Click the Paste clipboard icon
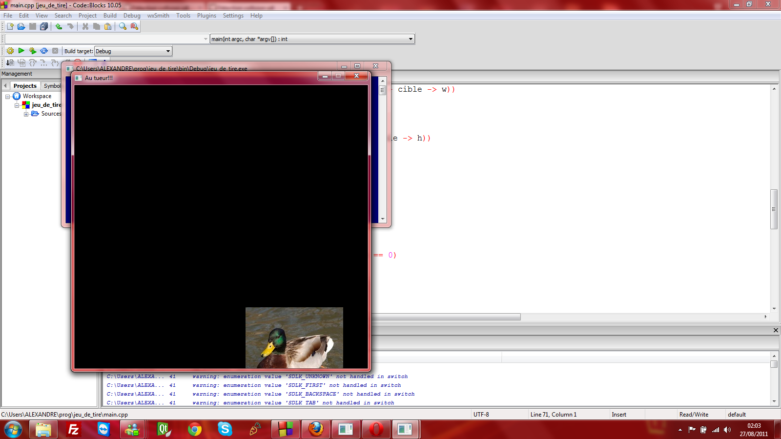 (x=108, y=26)
